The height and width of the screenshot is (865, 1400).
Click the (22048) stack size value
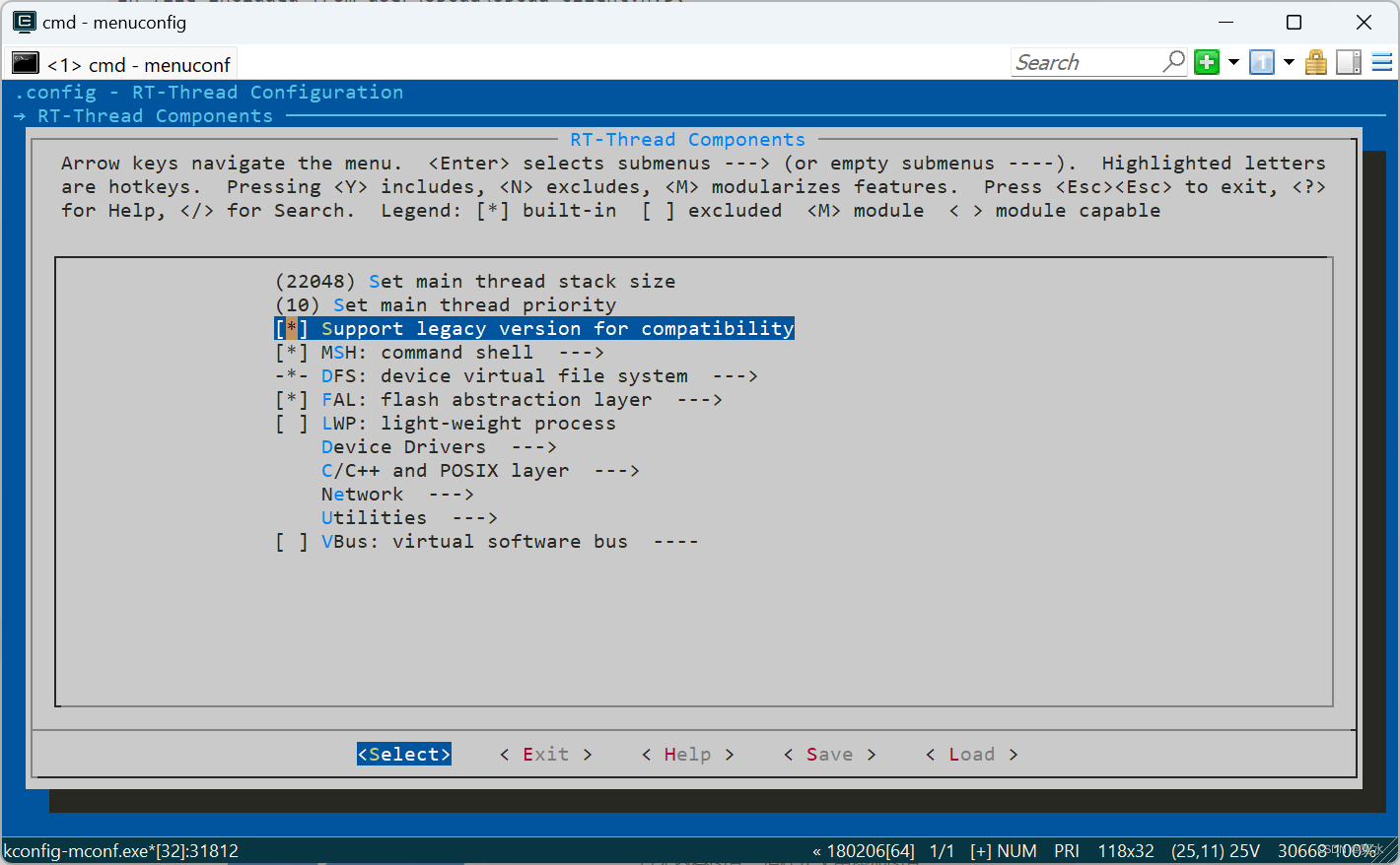click(315, 281)
